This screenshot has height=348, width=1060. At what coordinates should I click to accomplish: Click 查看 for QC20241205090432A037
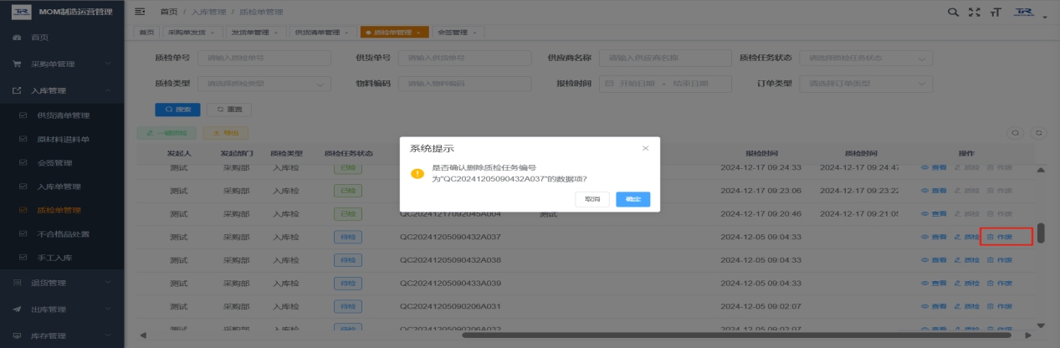click(x=934, y=238)
